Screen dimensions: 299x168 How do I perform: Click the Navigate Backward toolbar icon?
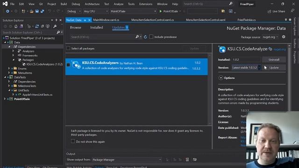pos(7,11)
